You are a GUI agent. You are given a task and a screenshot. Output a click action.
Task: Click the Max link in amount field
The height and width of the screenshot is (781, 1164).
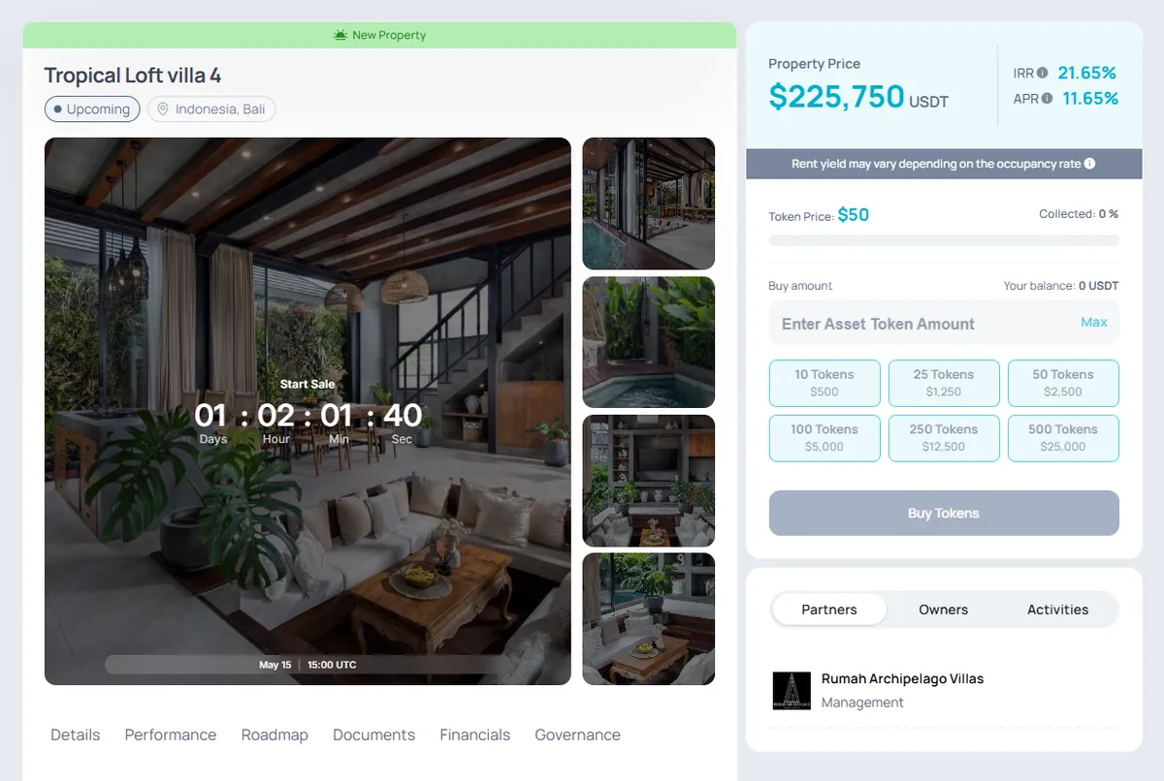coord(1094,323)
